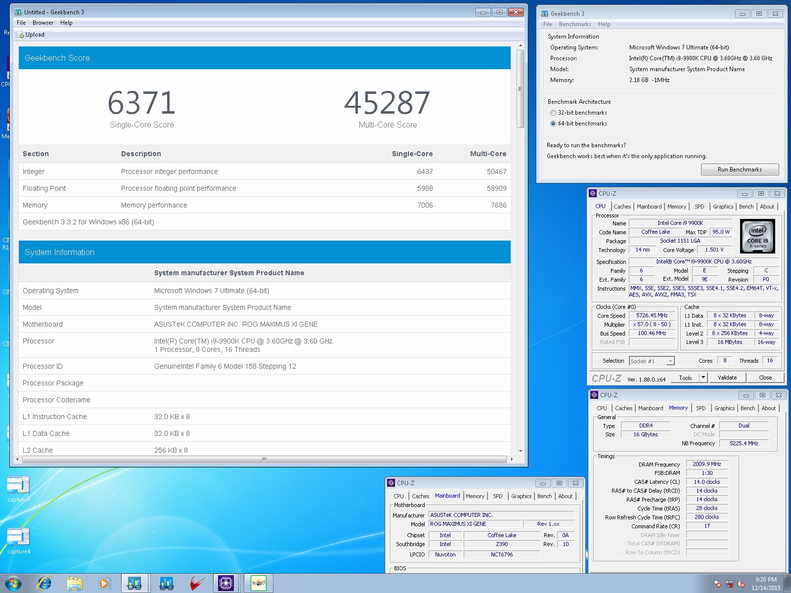Click the DRAM Frequency 2009.9 MHz value

coord(706,464)
